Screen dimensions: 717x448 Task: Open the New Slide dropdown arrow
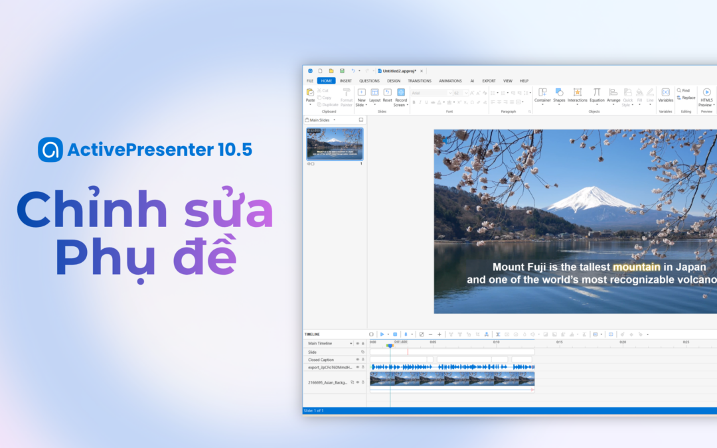(x=366, y=105)
